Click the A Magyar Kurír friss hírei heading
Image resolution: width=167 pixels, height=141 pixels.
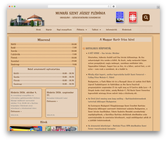[117, 40]
